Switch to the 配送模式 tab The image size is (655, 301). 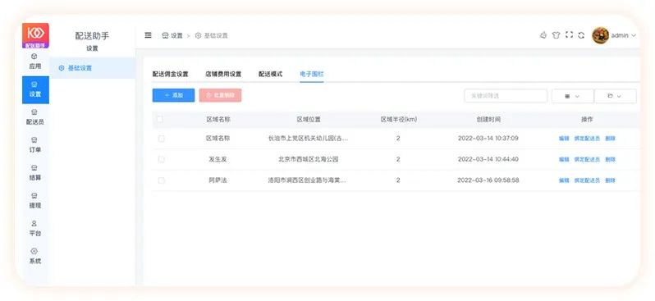[271, 75]
